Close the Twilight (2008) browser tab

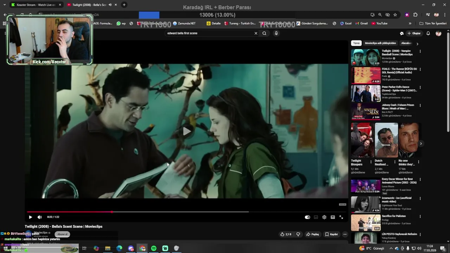coord(116,5)
